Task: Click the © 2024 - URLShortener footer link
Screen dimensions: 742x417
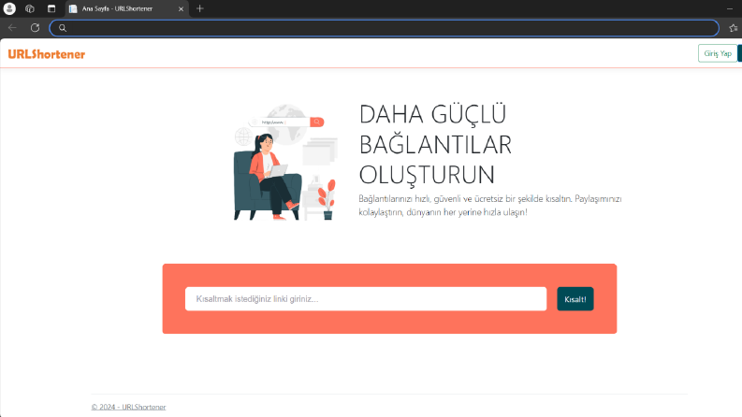Action: click(x=129, y=407)
